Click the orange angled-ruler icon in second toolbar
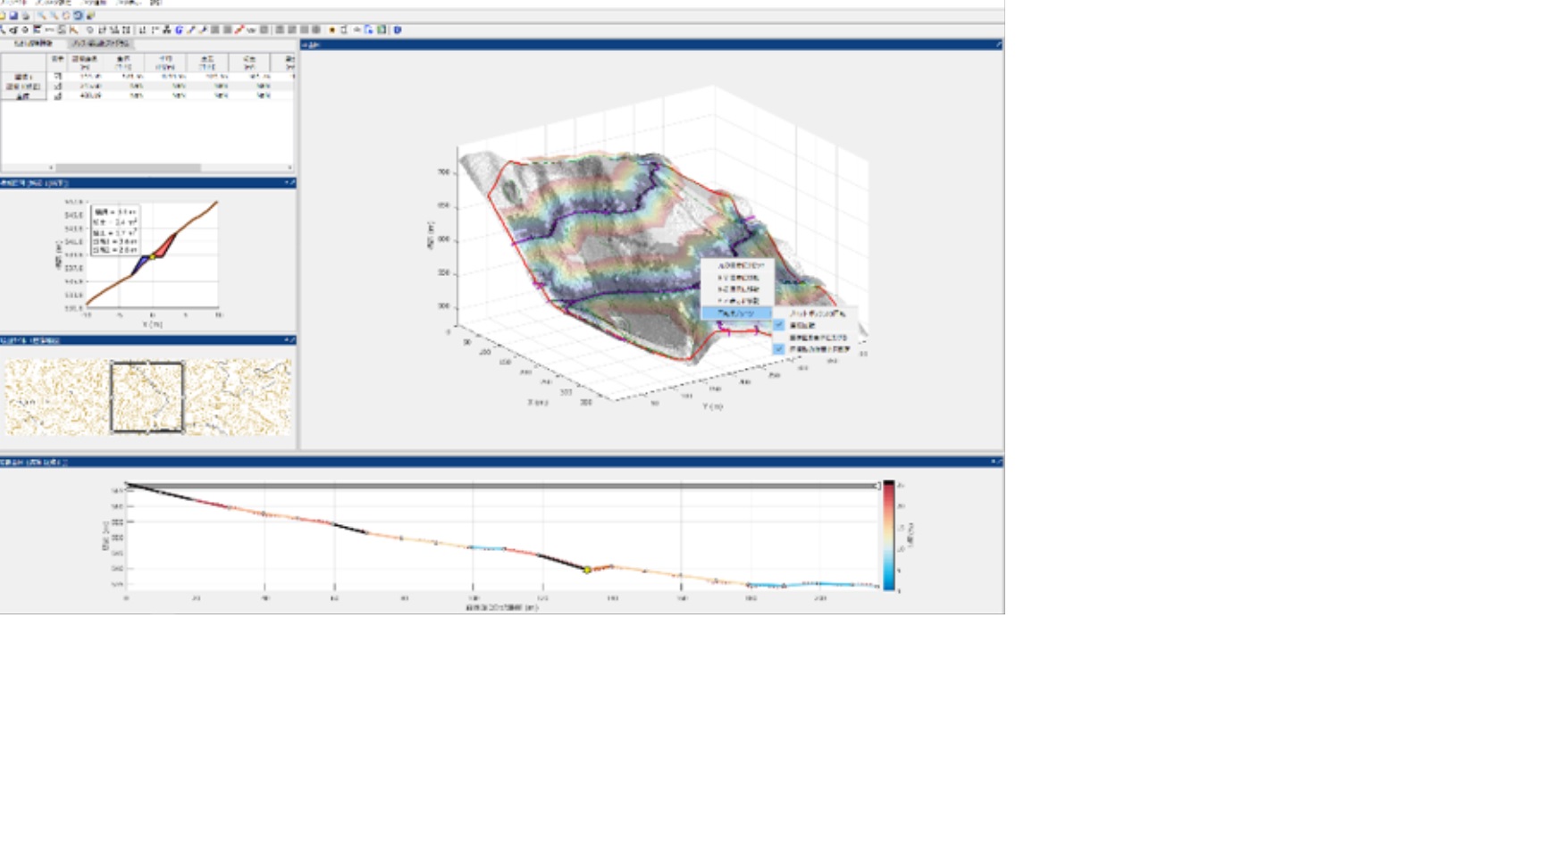The height and width of the screenshot is (868, 1544). pos(74,29)
